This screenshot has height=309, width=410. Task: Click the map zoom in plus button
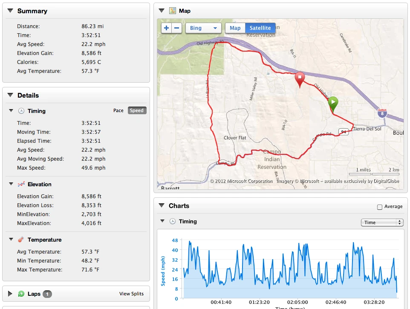point(167,29)
